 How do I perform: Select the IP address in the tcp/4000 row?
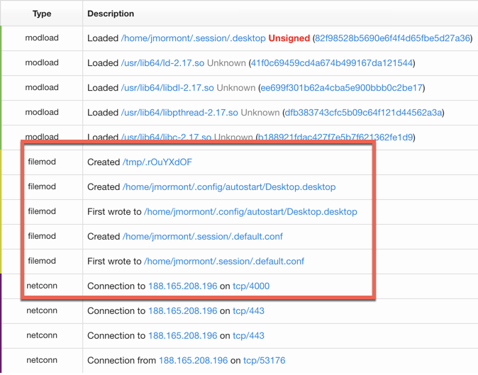tap(182, 286)
